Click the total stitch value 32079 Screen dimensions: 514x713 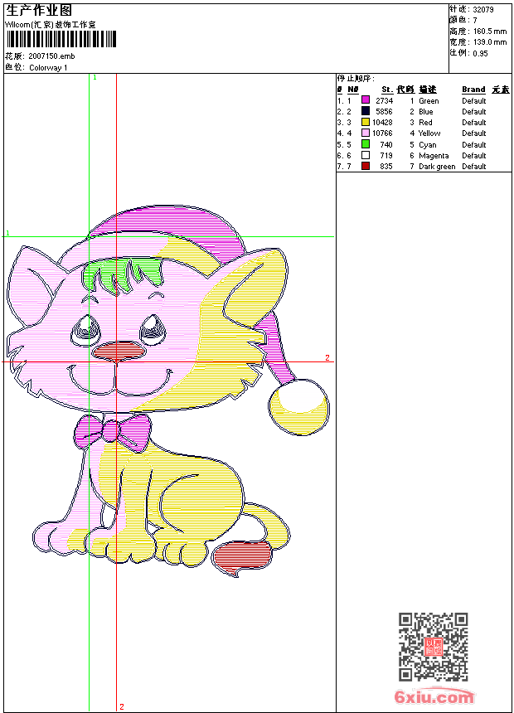[x=483, y=10]
